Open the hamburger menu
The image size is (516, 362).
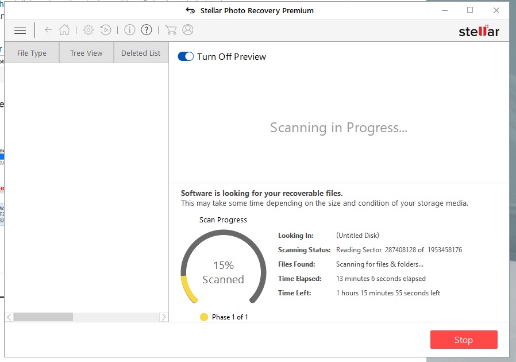20,30
